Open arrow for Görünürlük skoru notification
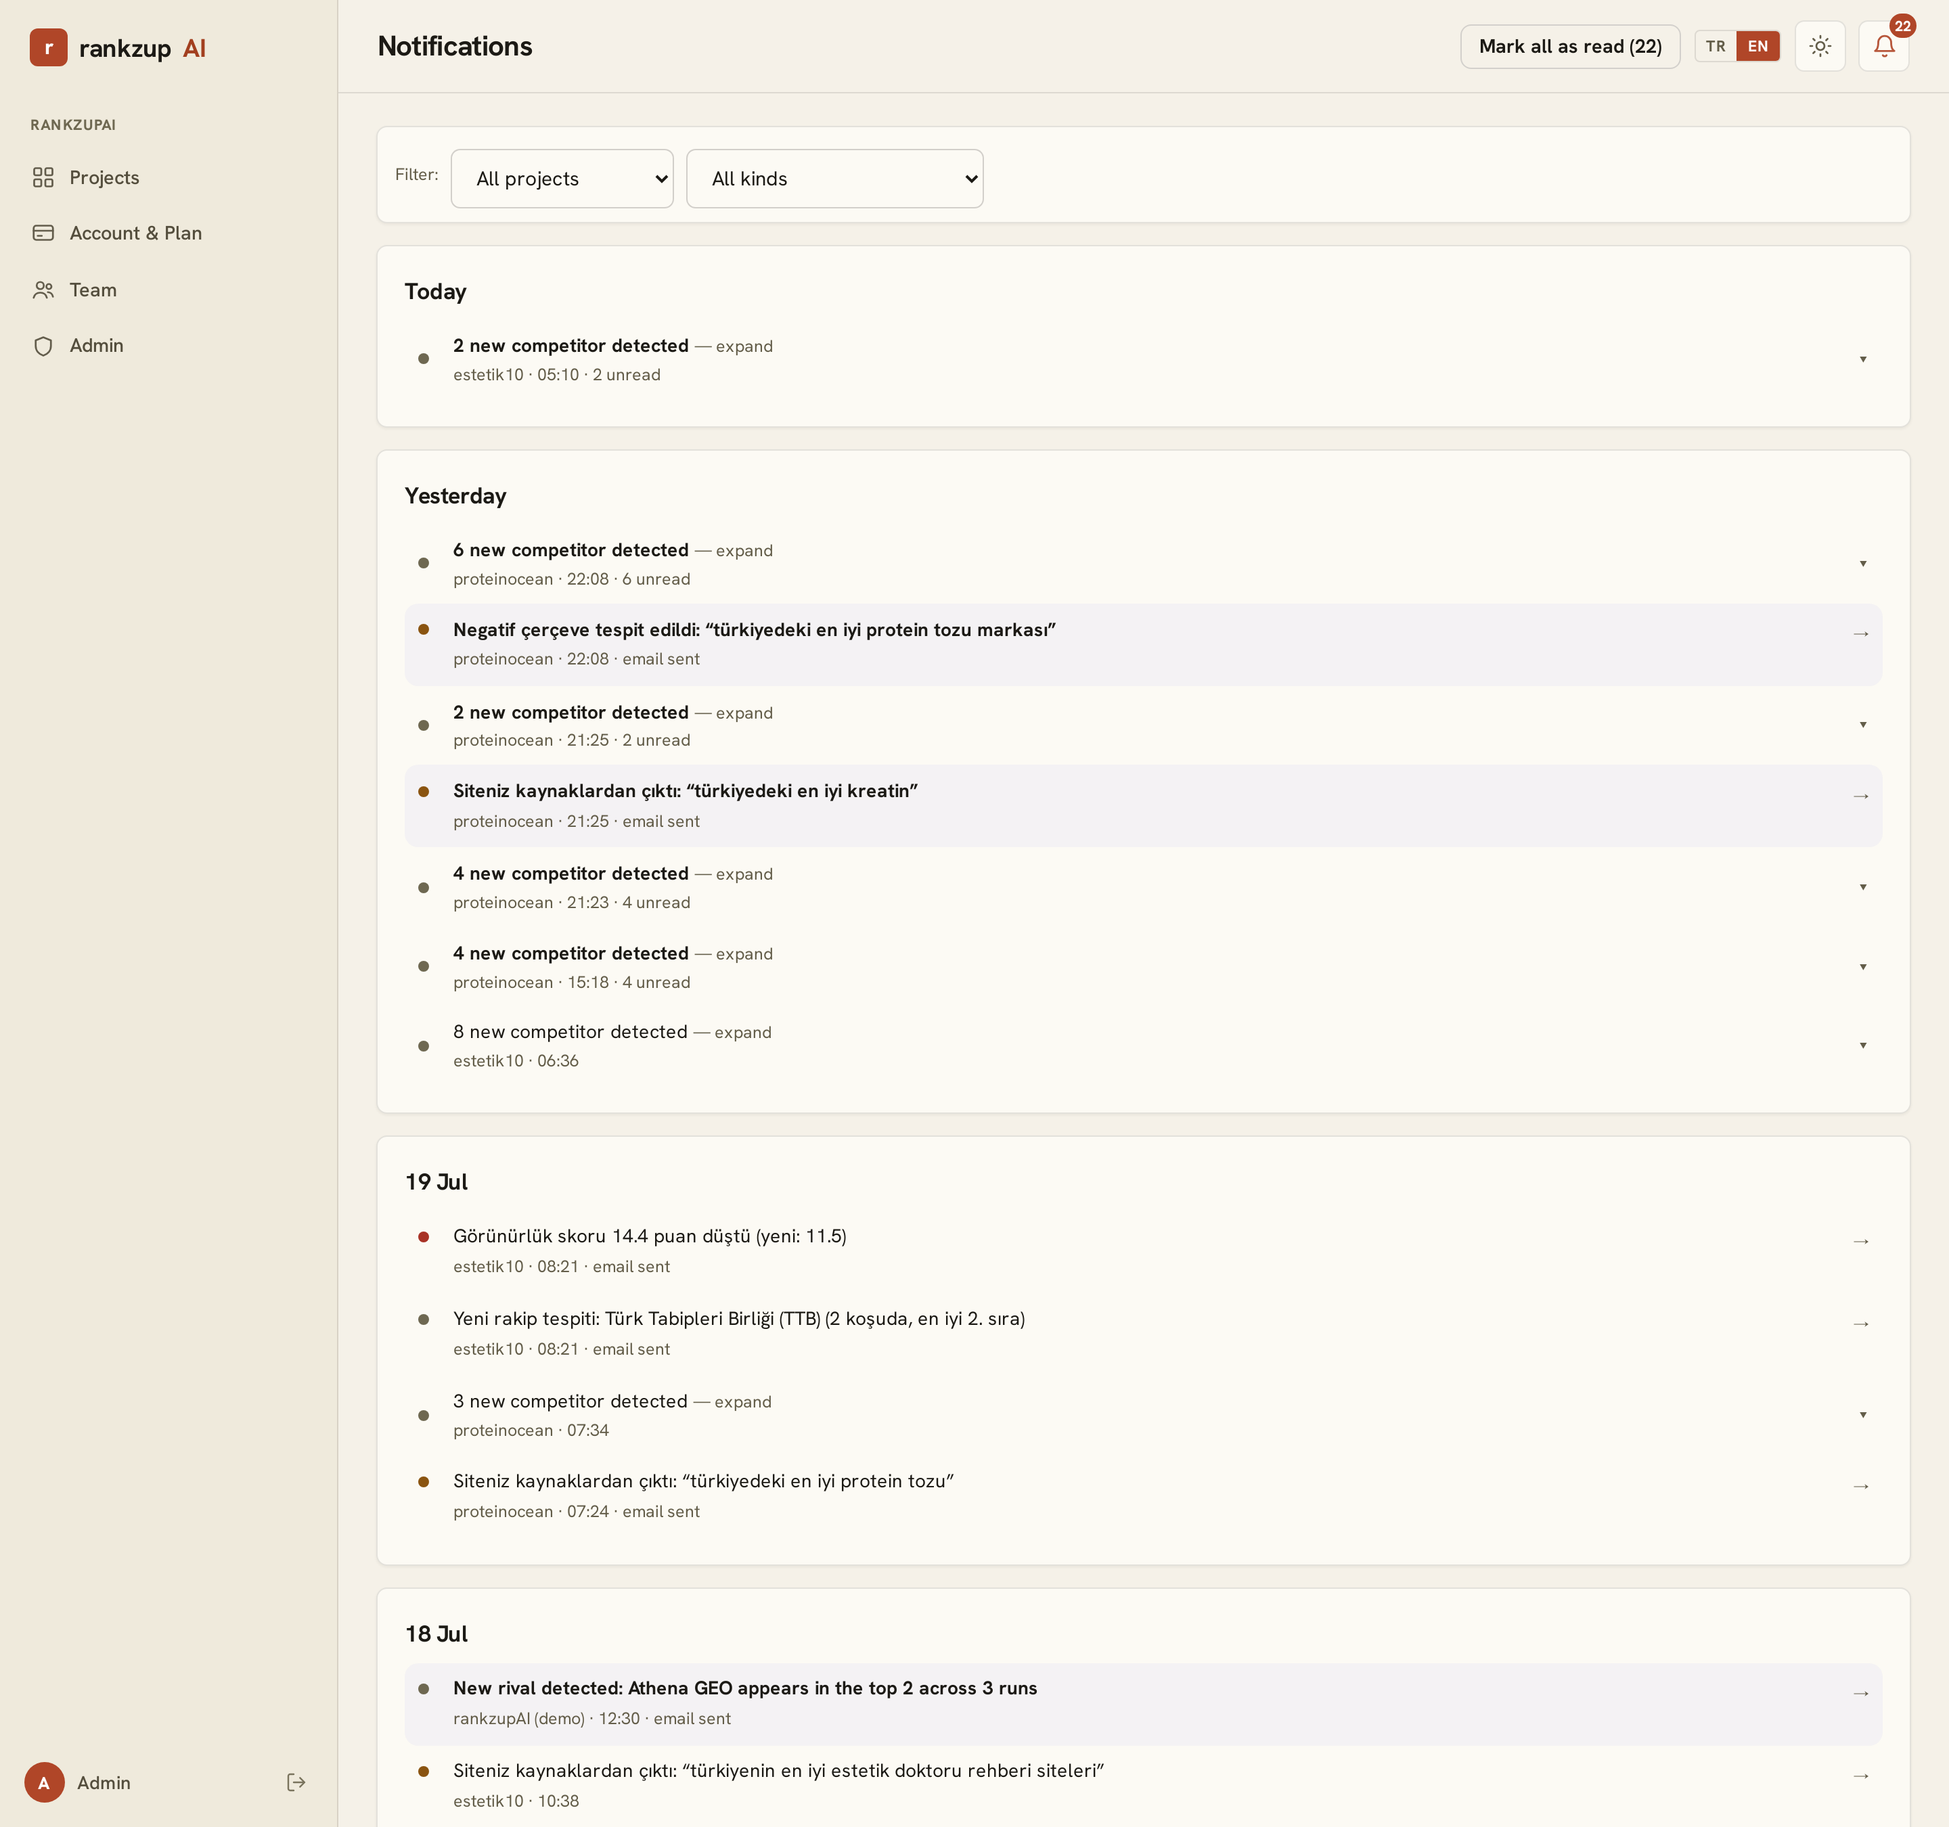Image resolution: width=1949 pixels, height=1827 pixels. click(x=1861, y=1242)
